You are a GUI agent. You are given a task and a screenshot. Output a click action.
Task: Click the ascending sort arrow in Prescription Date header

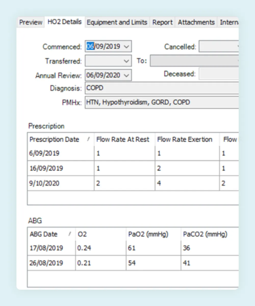[x=88, y=139]
